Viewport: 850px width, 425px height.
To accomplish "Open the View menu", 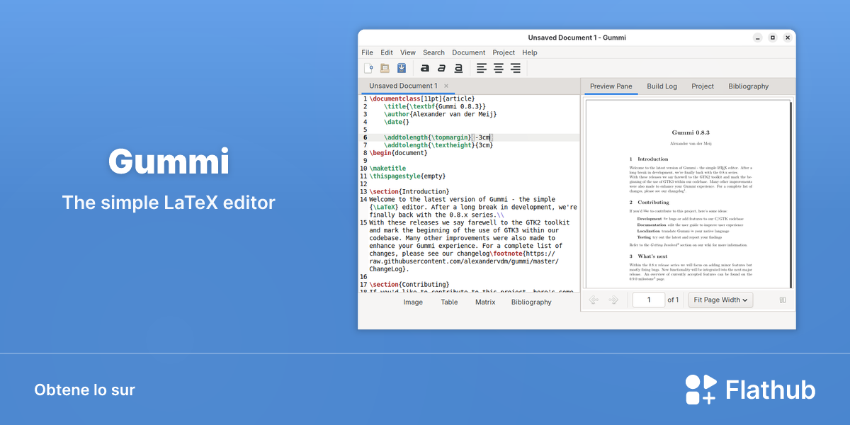I will [408, 52].
